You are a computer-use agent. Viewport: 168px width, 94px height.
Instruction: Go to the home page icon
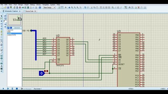[14, 8]
